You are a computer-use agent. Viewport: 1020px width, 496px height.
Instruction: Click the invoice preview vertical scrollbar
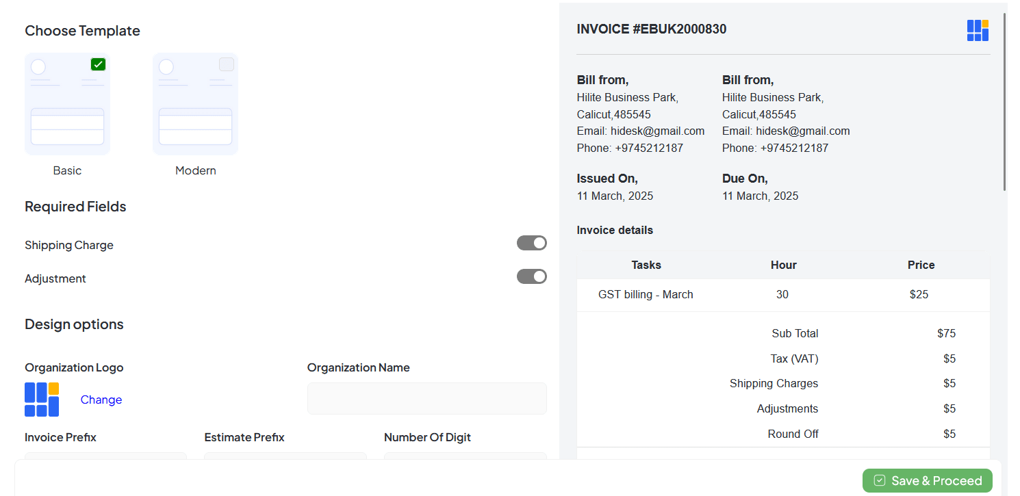pyautogui.click(x=1004, y=103)
